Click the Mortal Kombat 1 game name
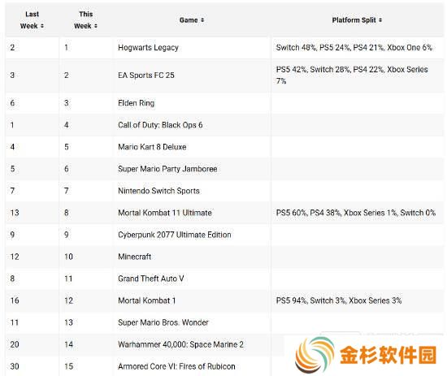Image resolution: width=447 pixels, height=376 pixels. (147, 300)
